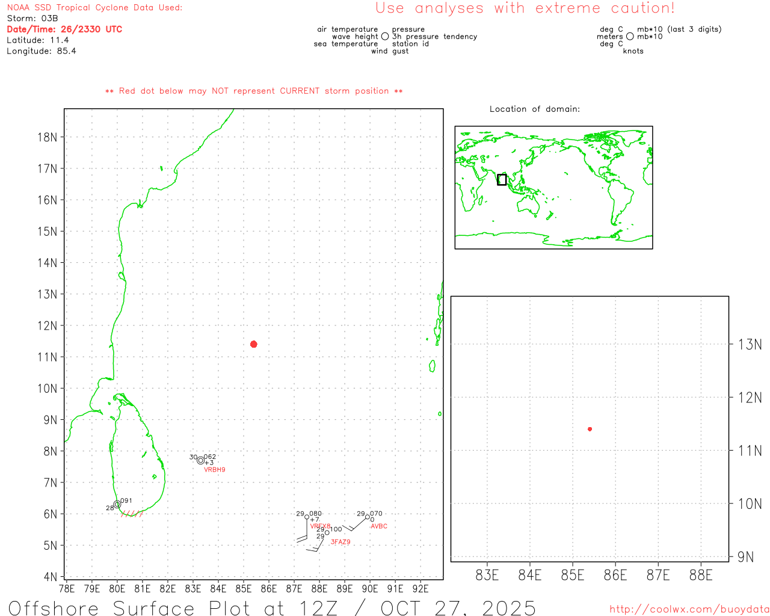770x616 pixels.
Task: Open the coolwx.com/buoydata link
Action: pos(689,609)
